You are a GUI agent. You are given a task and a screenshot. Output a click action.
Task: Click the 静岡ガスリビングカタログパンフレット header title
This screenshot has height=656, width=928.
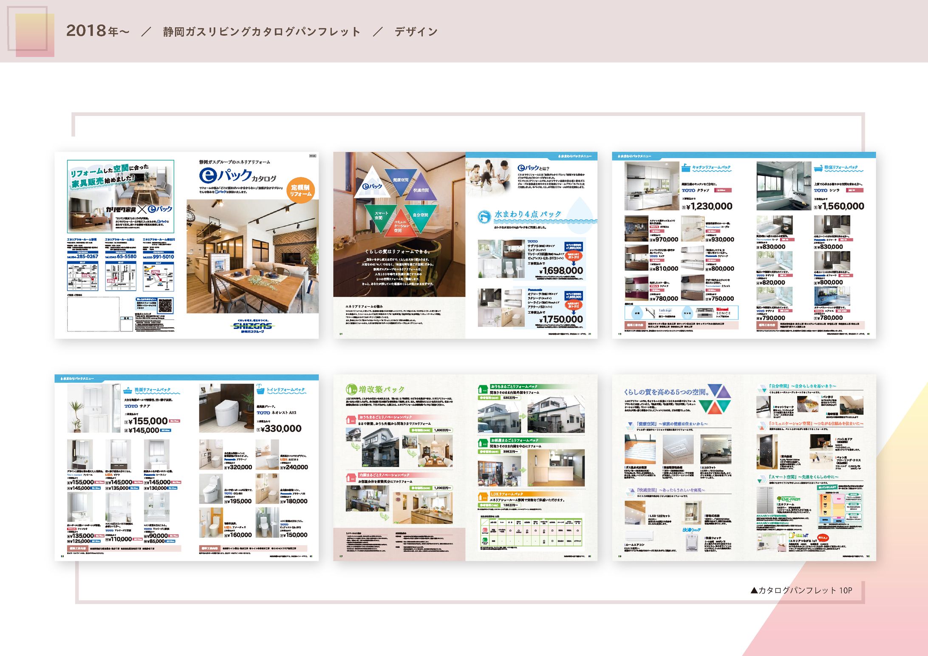pyautogui.click(x=261, y=32)
